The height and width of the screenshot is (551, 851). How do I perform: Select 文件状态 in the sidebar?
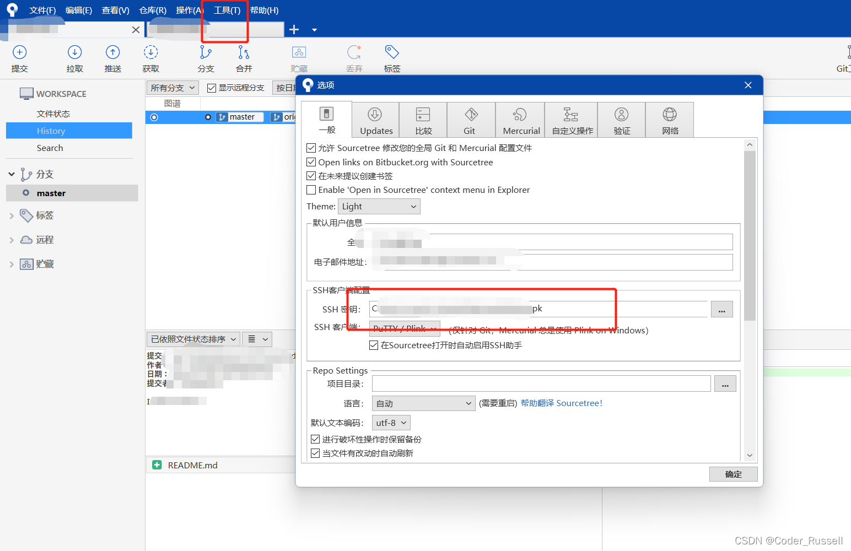pyautogui.click(x=53, y=114)
